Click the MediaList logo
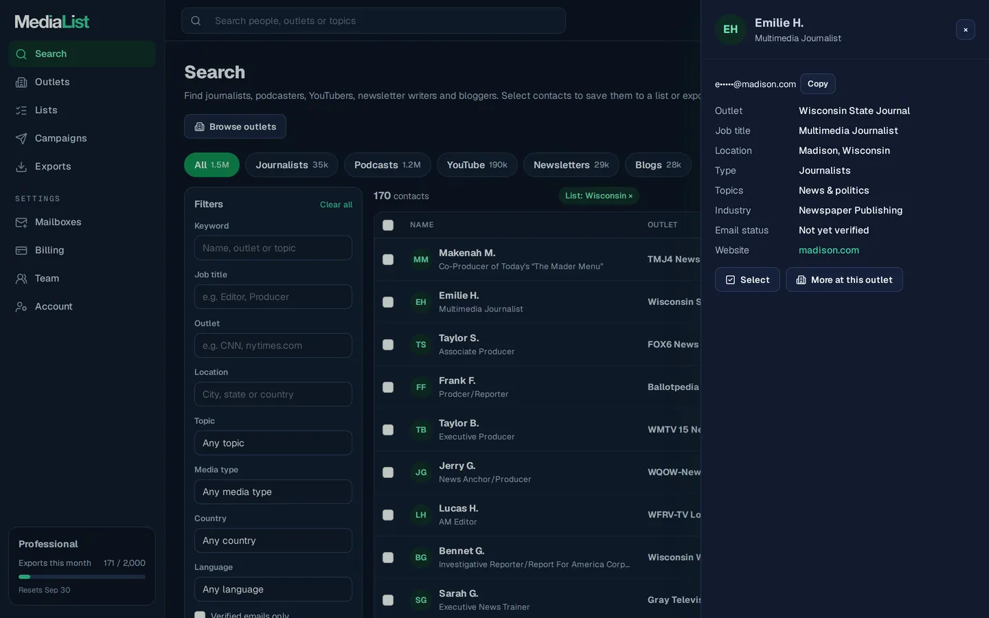 tap(52, 21)
